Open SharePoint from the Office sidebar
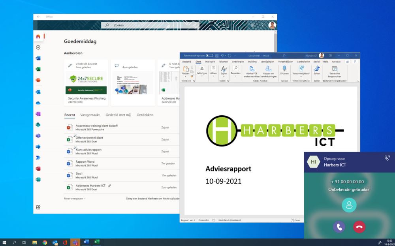Viewport: 395px width, 246px height. [38, 125]
